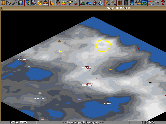Screen dimensions: 166x124
Task: Show the list of road vehicles
Action: [x=89, y=3]
